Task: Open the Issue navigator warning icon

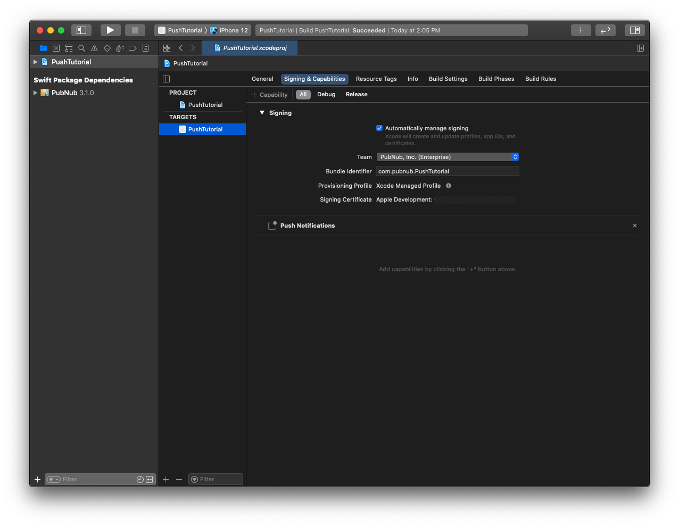Action: 94,48
